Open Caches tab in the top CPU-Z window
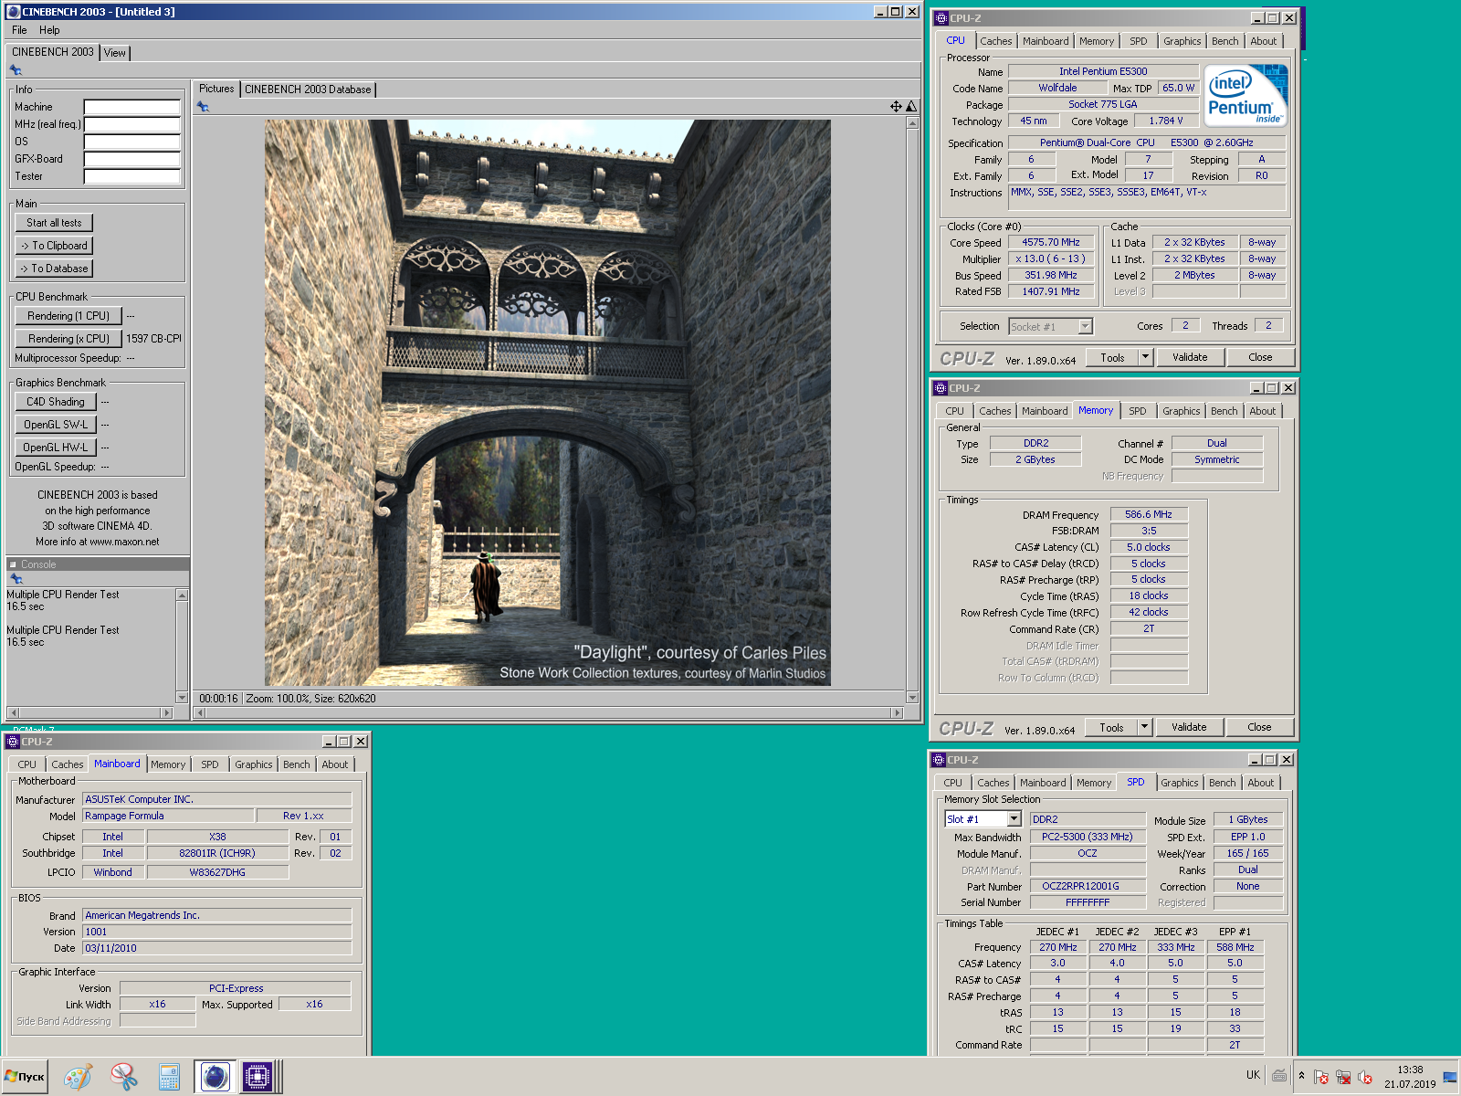Image resolution: width=1461 pixels, height=1096 pixels. tap(996, 41)
